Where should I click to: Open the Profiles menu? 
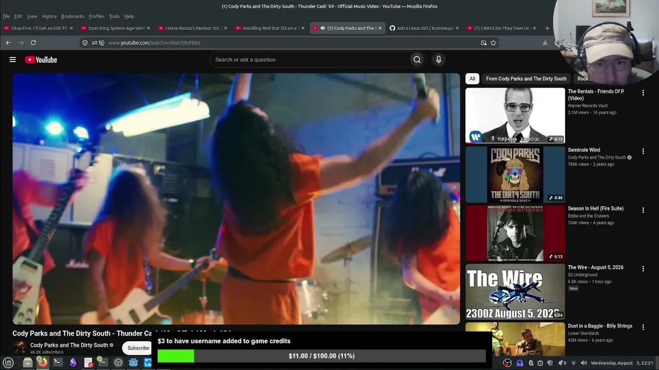(96, 16)
